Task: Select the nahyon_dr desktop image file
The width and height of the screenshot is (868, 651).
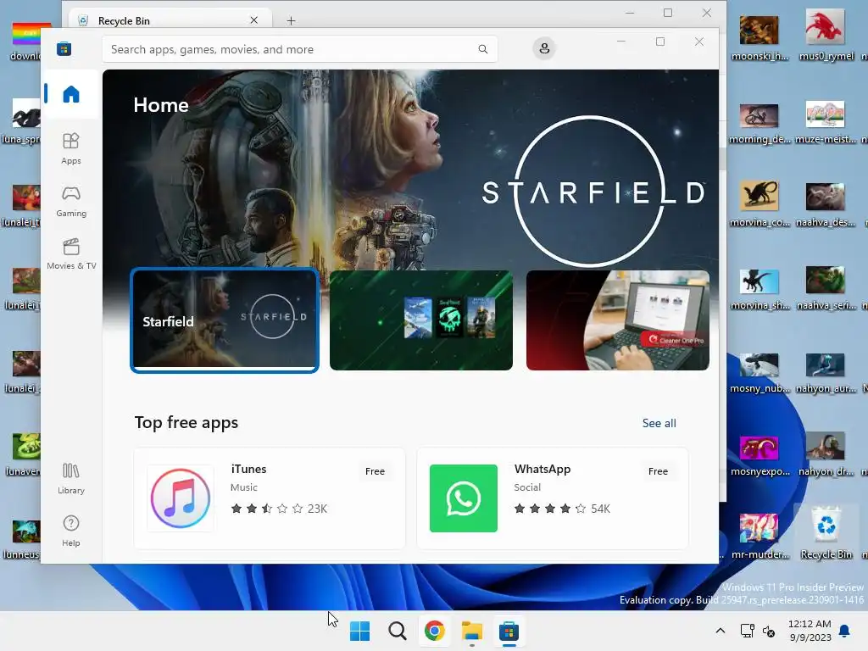Action: click(x=826, y=453)
